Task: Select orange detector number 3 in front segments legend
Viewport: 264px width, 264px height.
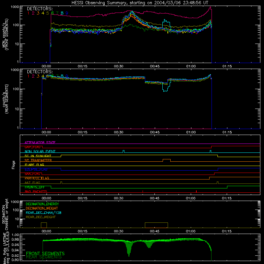Action: click(38, 13)
